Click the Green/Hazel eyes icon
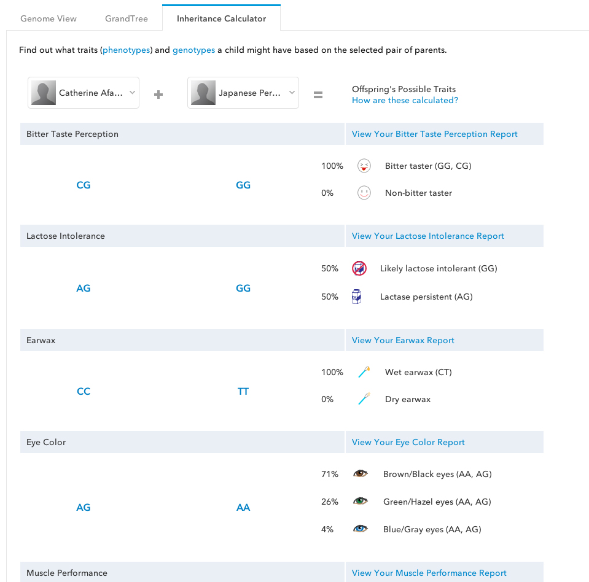The image size is (589, 582). [x=361, y=501]
